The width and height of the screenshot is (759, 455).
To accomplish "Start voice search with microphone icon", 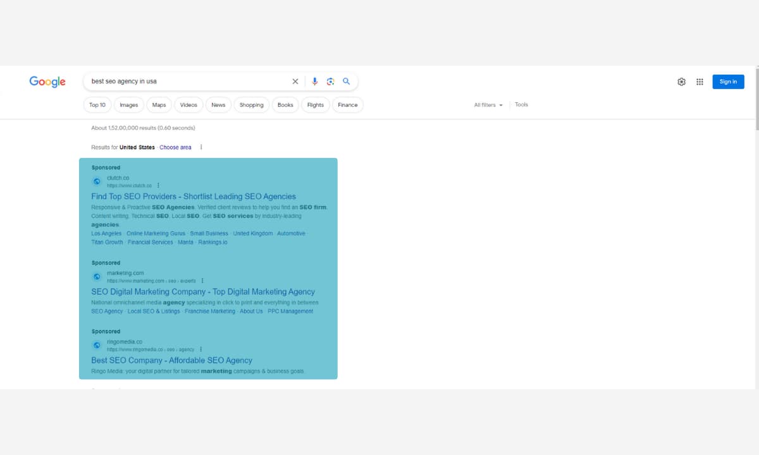I will pyautogui.click(x=314, y=82).
